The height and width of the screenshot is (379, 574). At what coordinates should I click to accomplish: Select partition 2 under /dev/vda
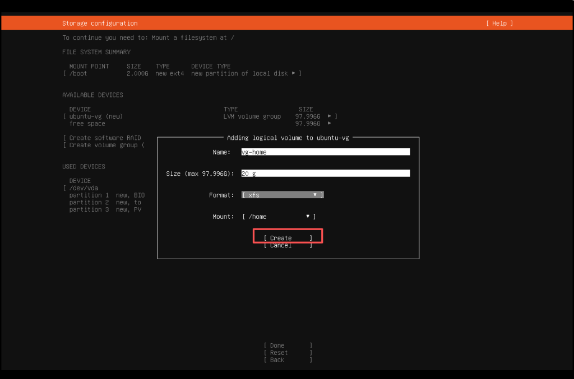(x=90, y=202)
